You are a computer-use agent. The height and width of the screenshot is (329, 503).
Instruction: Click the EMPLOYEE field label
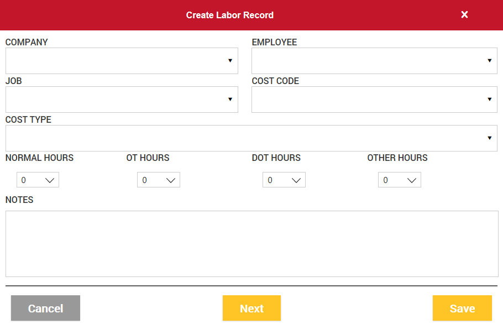(x=274, y=42)
